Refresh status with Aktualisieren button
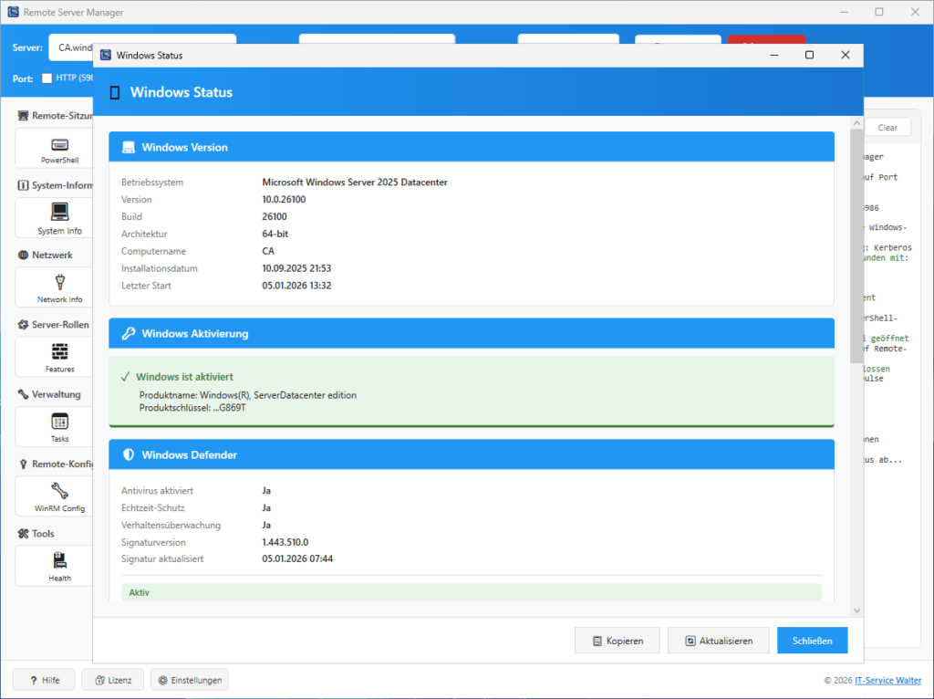The image size is (934, 699). 718,641
